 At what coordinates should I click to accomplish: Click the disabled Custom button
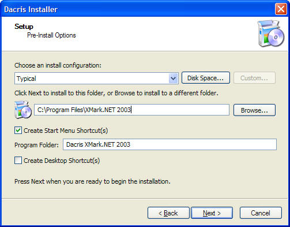(254, 78)
